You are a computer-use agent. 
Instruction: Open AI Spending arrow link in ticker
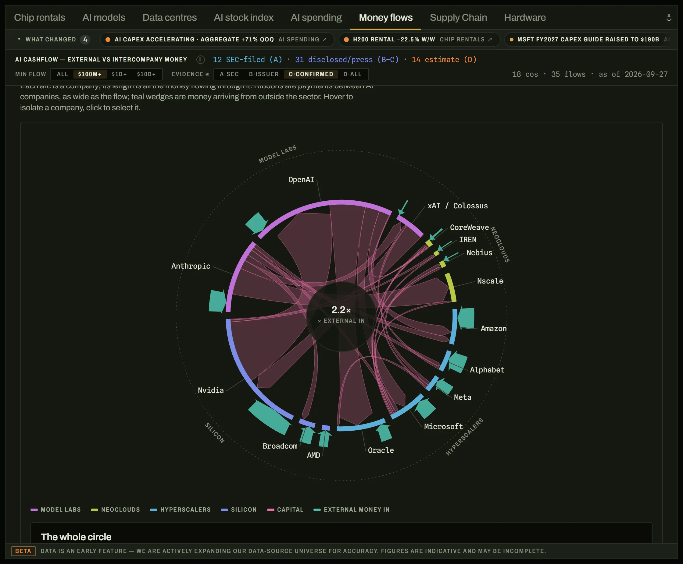[302, 39]
